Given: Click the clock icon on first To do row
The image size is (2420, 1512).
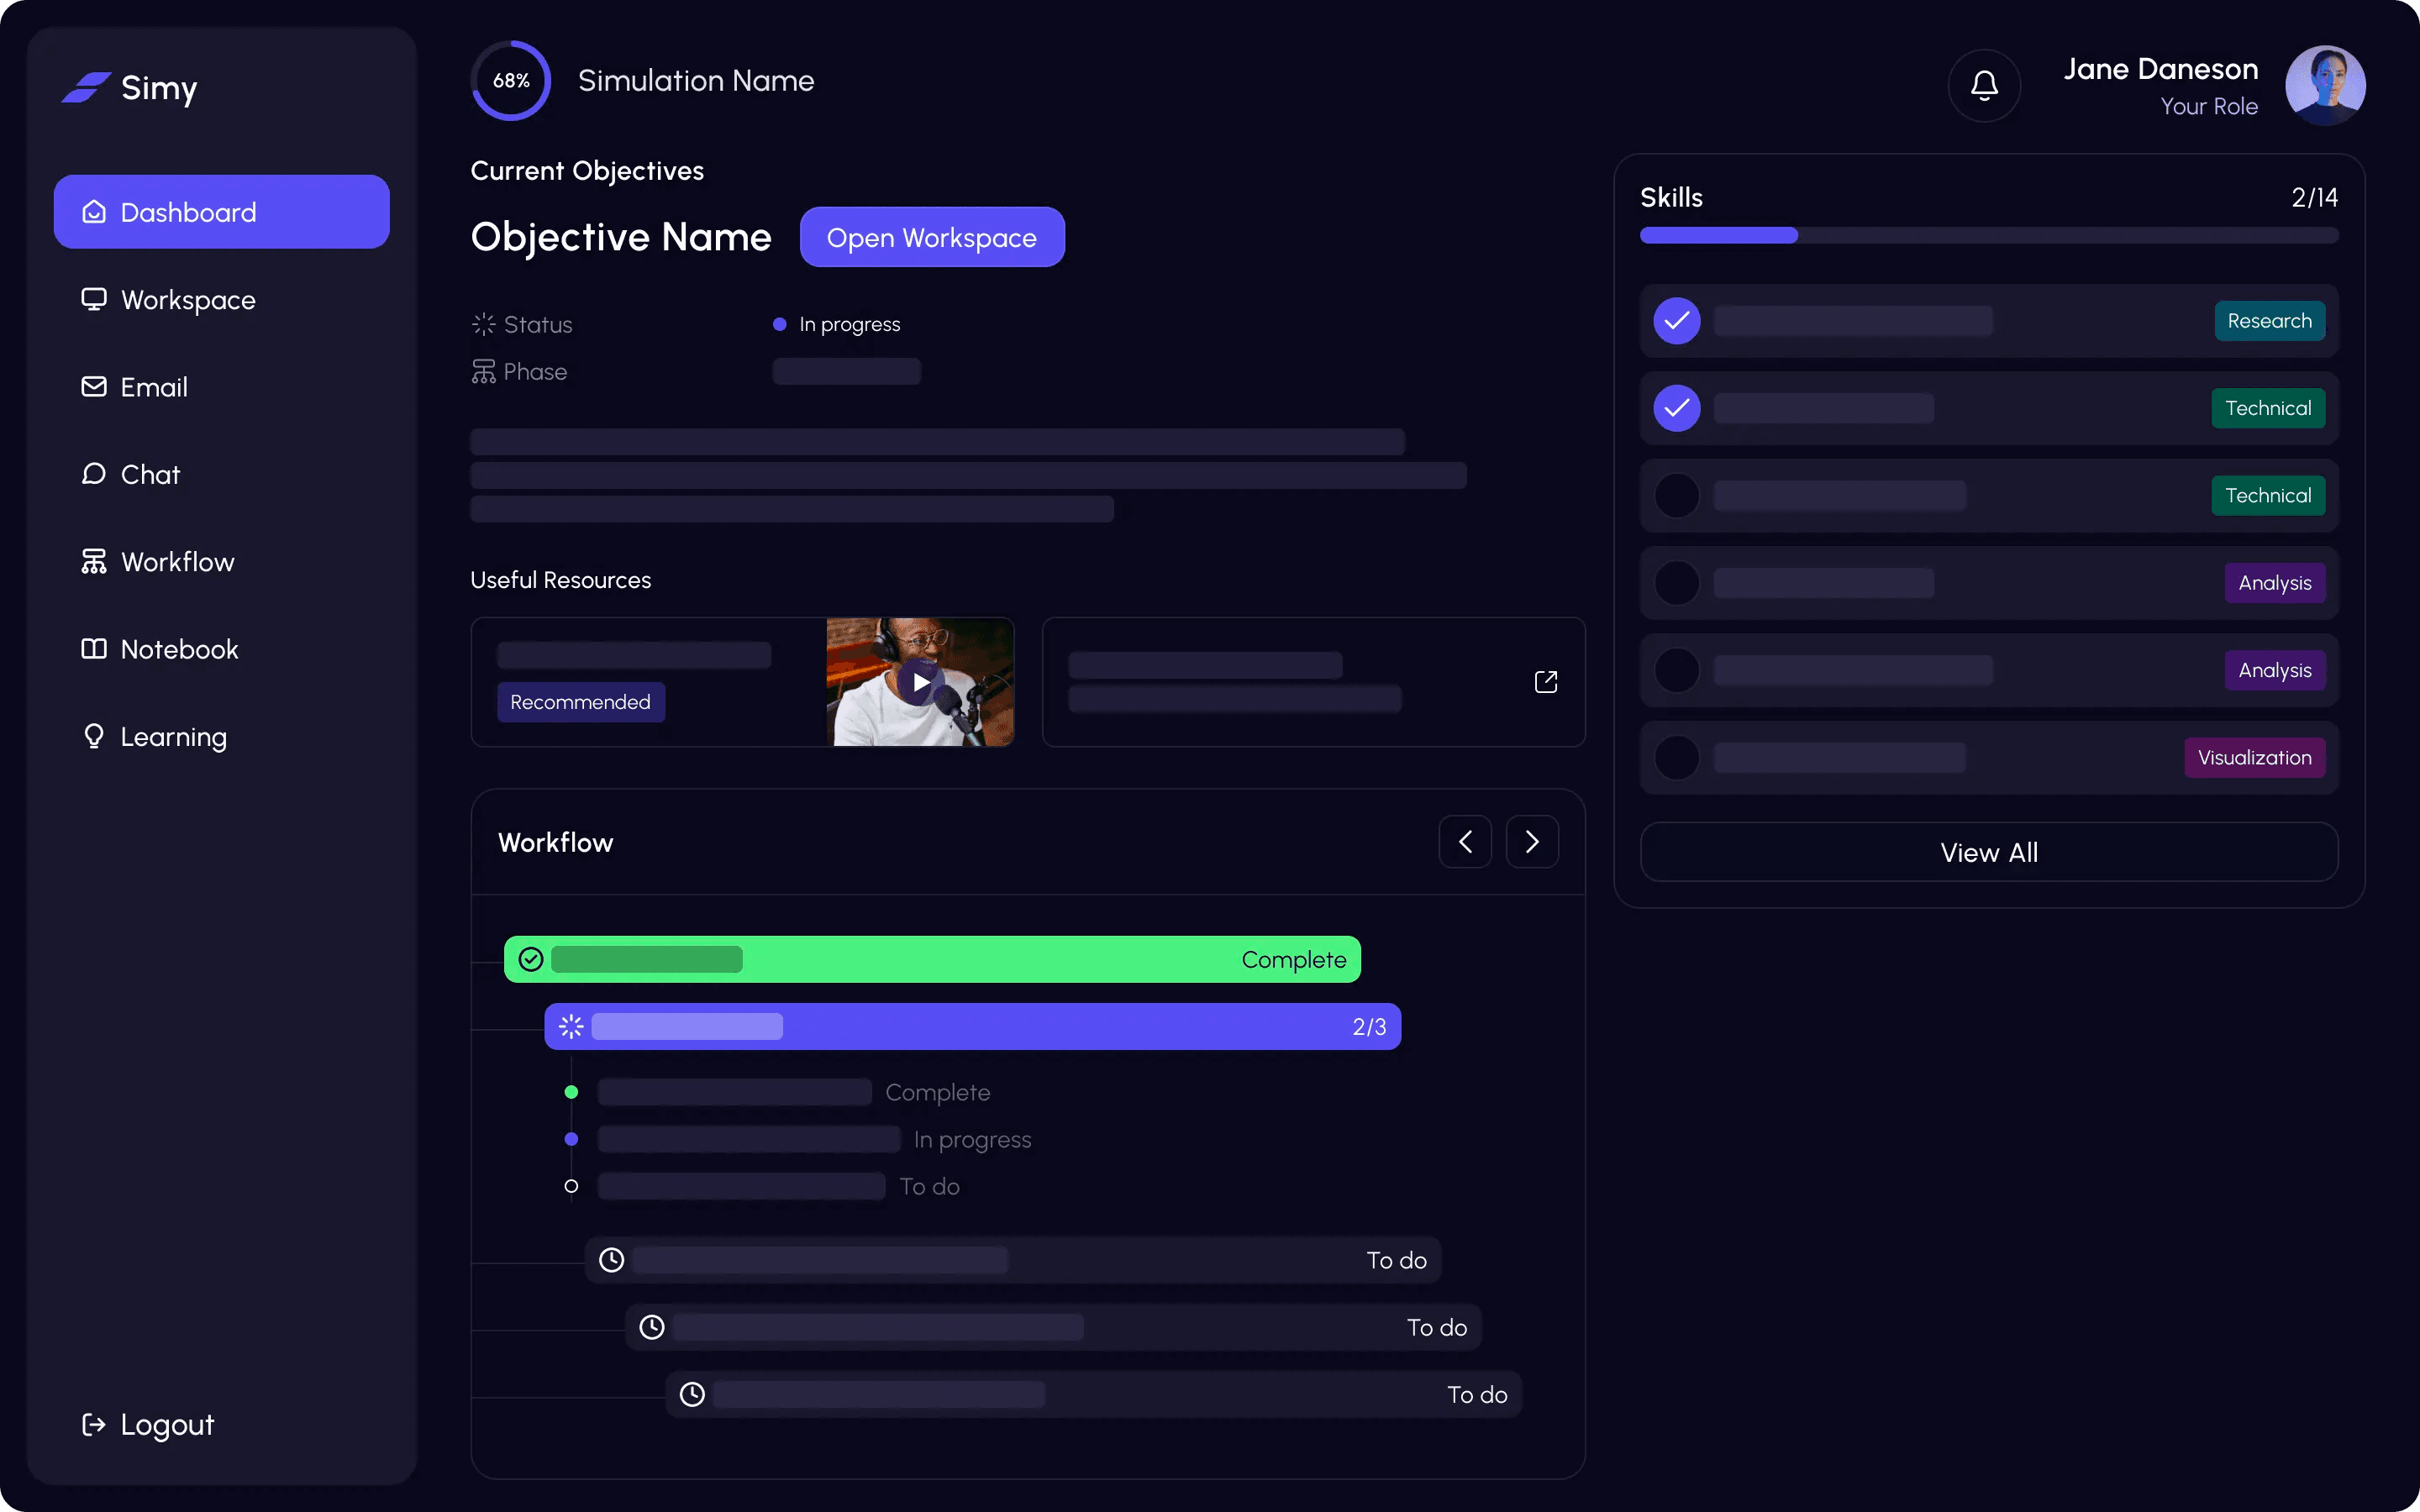Looking at the screenshot, I should pyautogui.click(x=611, y=1260).
